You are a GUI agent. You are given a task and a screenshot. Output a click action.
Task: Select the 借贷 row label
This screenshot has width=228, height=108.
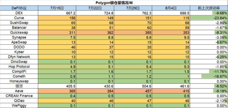[x=19, y=86]
